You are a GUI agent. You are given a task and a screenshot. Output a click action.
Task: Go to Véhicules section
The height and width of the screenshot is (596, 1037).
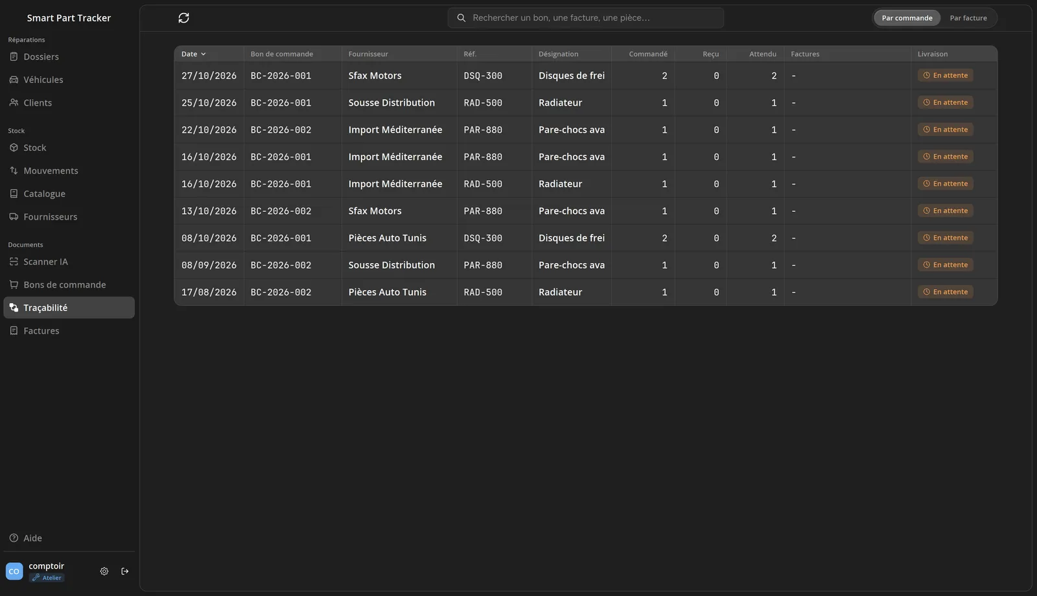[69, 80]
